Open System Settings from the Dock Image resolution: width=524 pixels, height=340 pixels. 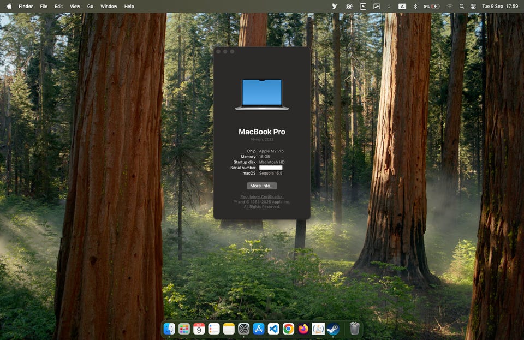244,329
